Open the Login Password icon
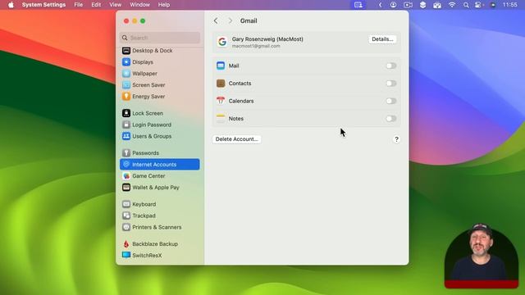 pos(126,125)
